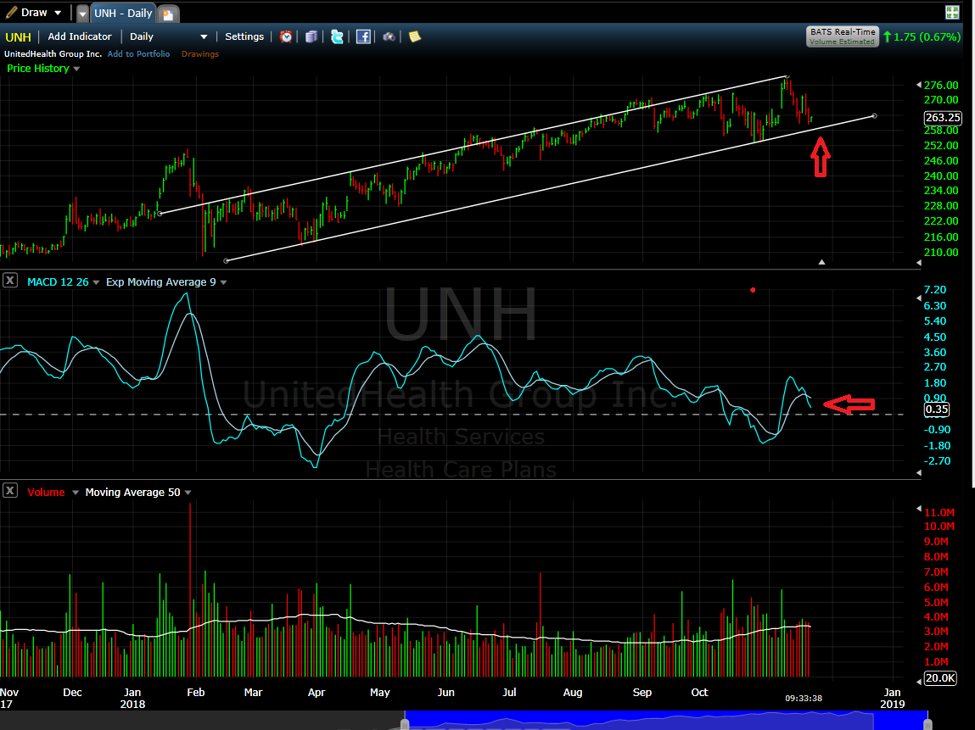Select the UNH - Daily tab

(x=123, y=13)
